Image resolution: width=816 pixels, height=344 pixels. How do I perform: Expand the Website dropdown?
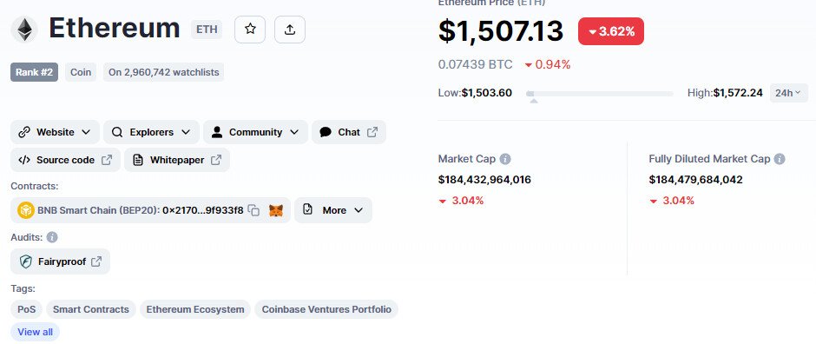55,132
